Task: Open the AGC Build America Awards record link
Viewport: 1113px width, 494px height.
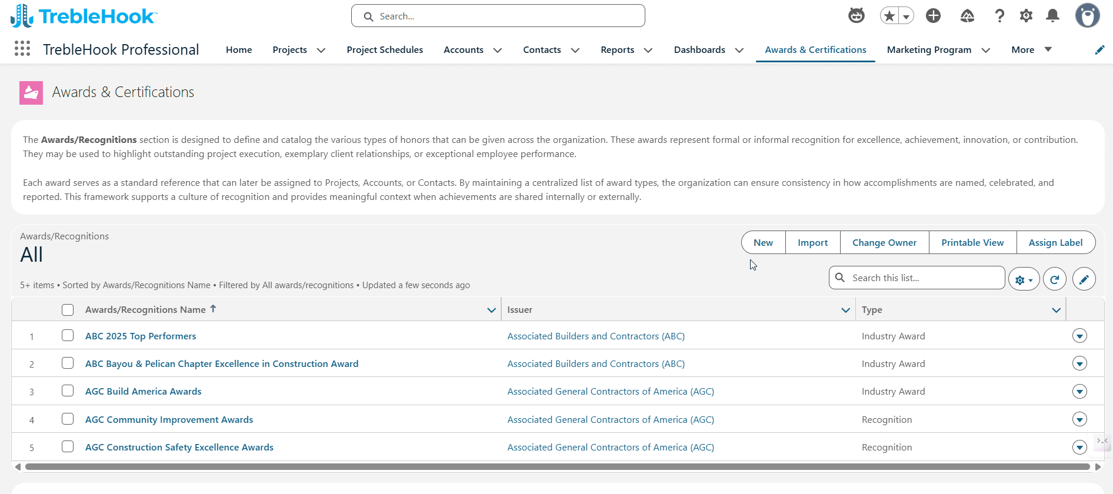Action: pyautogui.click(x=143, y=391)
